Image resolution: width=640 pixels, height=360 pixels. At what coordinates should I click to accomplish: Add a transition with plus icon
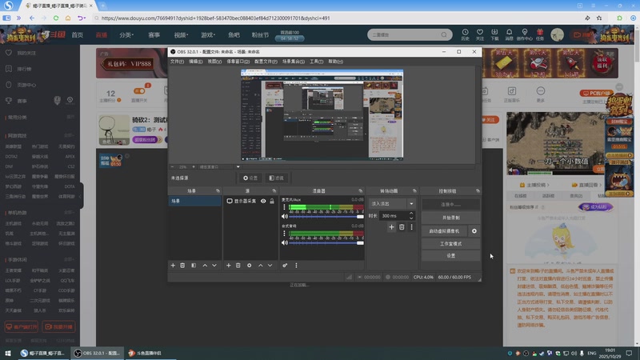391,227
